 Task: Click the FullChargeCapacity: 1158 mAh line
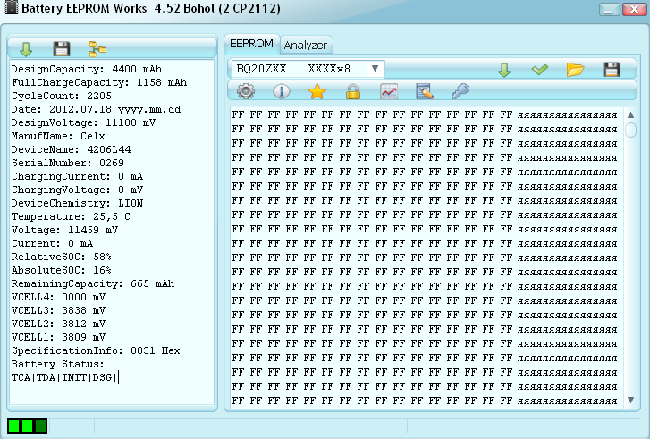[99, 82]
